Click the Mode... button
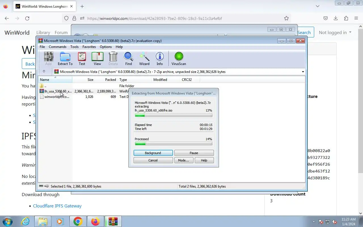The image size is (363, 227). (x=183, y=160)
